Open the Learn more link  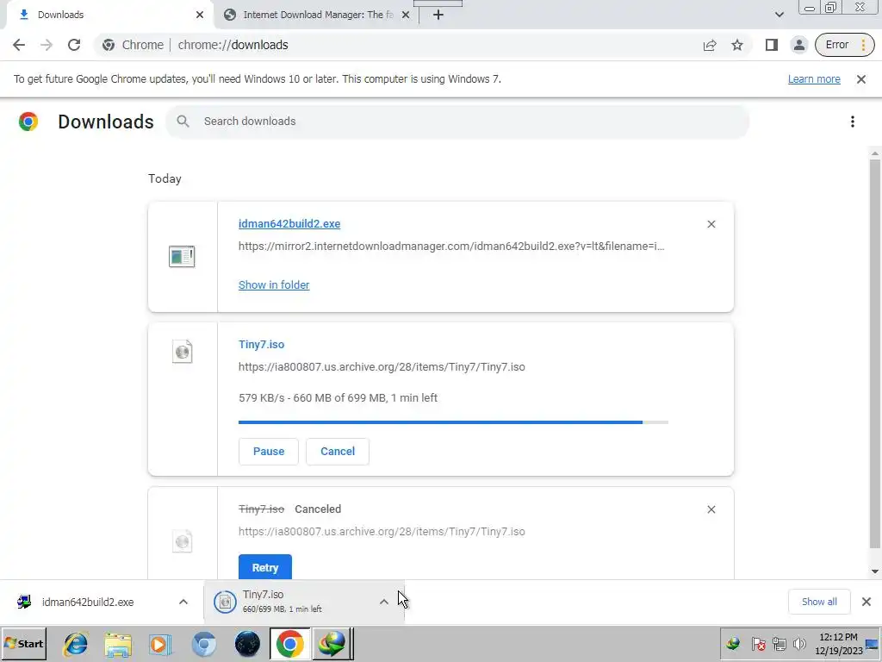814,78
